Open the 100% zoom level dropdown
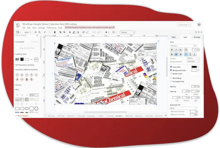 [28, 32]
